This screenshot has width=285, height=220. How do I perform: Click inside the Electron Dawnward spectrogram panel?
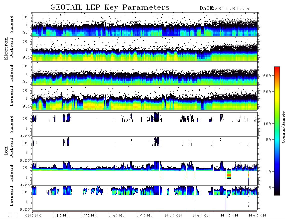point(145,98)
